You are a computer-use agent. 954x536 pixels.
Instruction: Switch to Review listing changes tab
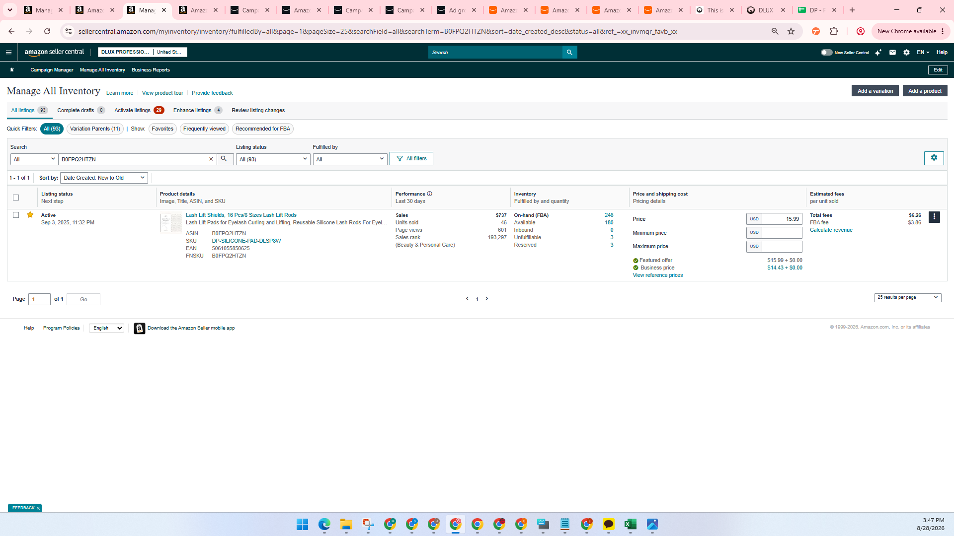point(258,110)
